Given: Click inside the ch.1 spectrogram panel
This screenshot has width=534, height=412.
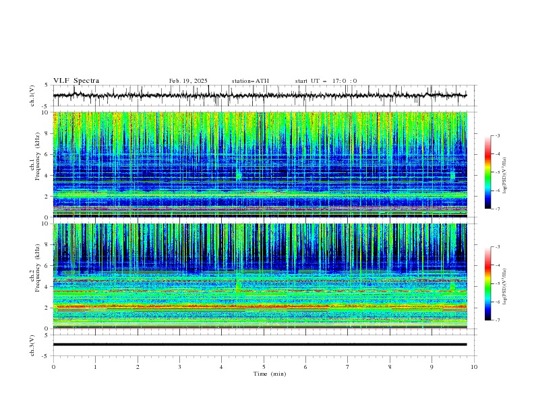Looking at the screenshot, I should [260, 164].
